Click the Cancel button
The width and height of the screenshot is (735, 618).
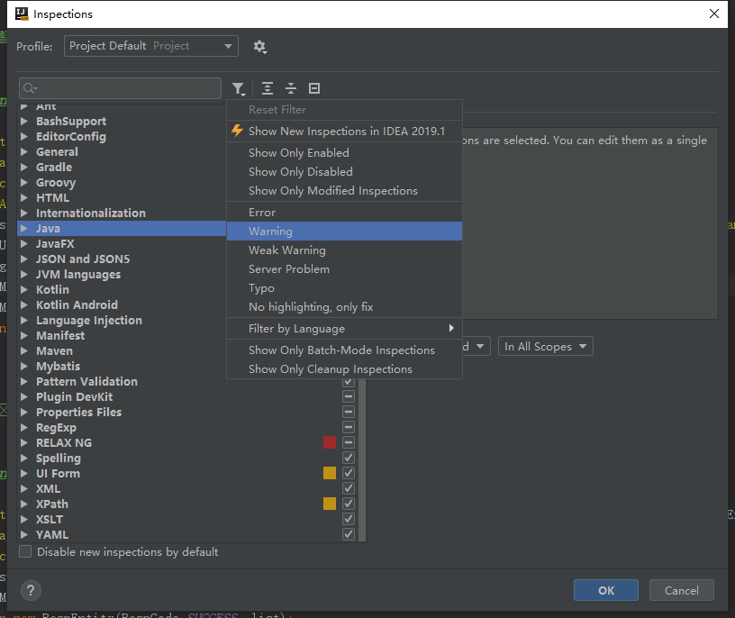[x=682, y=590]
